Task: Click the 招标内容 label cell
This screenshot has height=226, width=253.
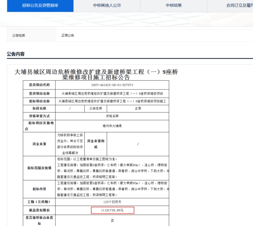Action: [39, 189]
